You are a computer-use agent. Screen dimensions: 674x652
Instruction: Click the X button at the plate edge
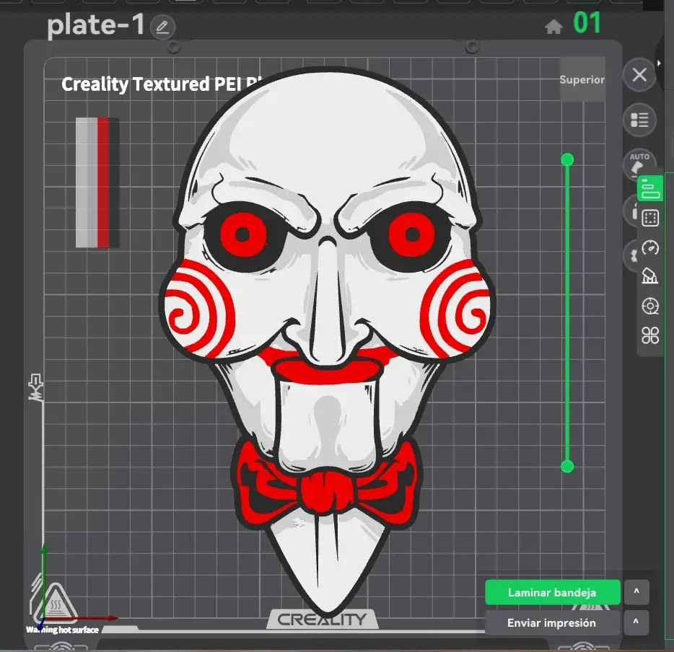coord(639,75)
